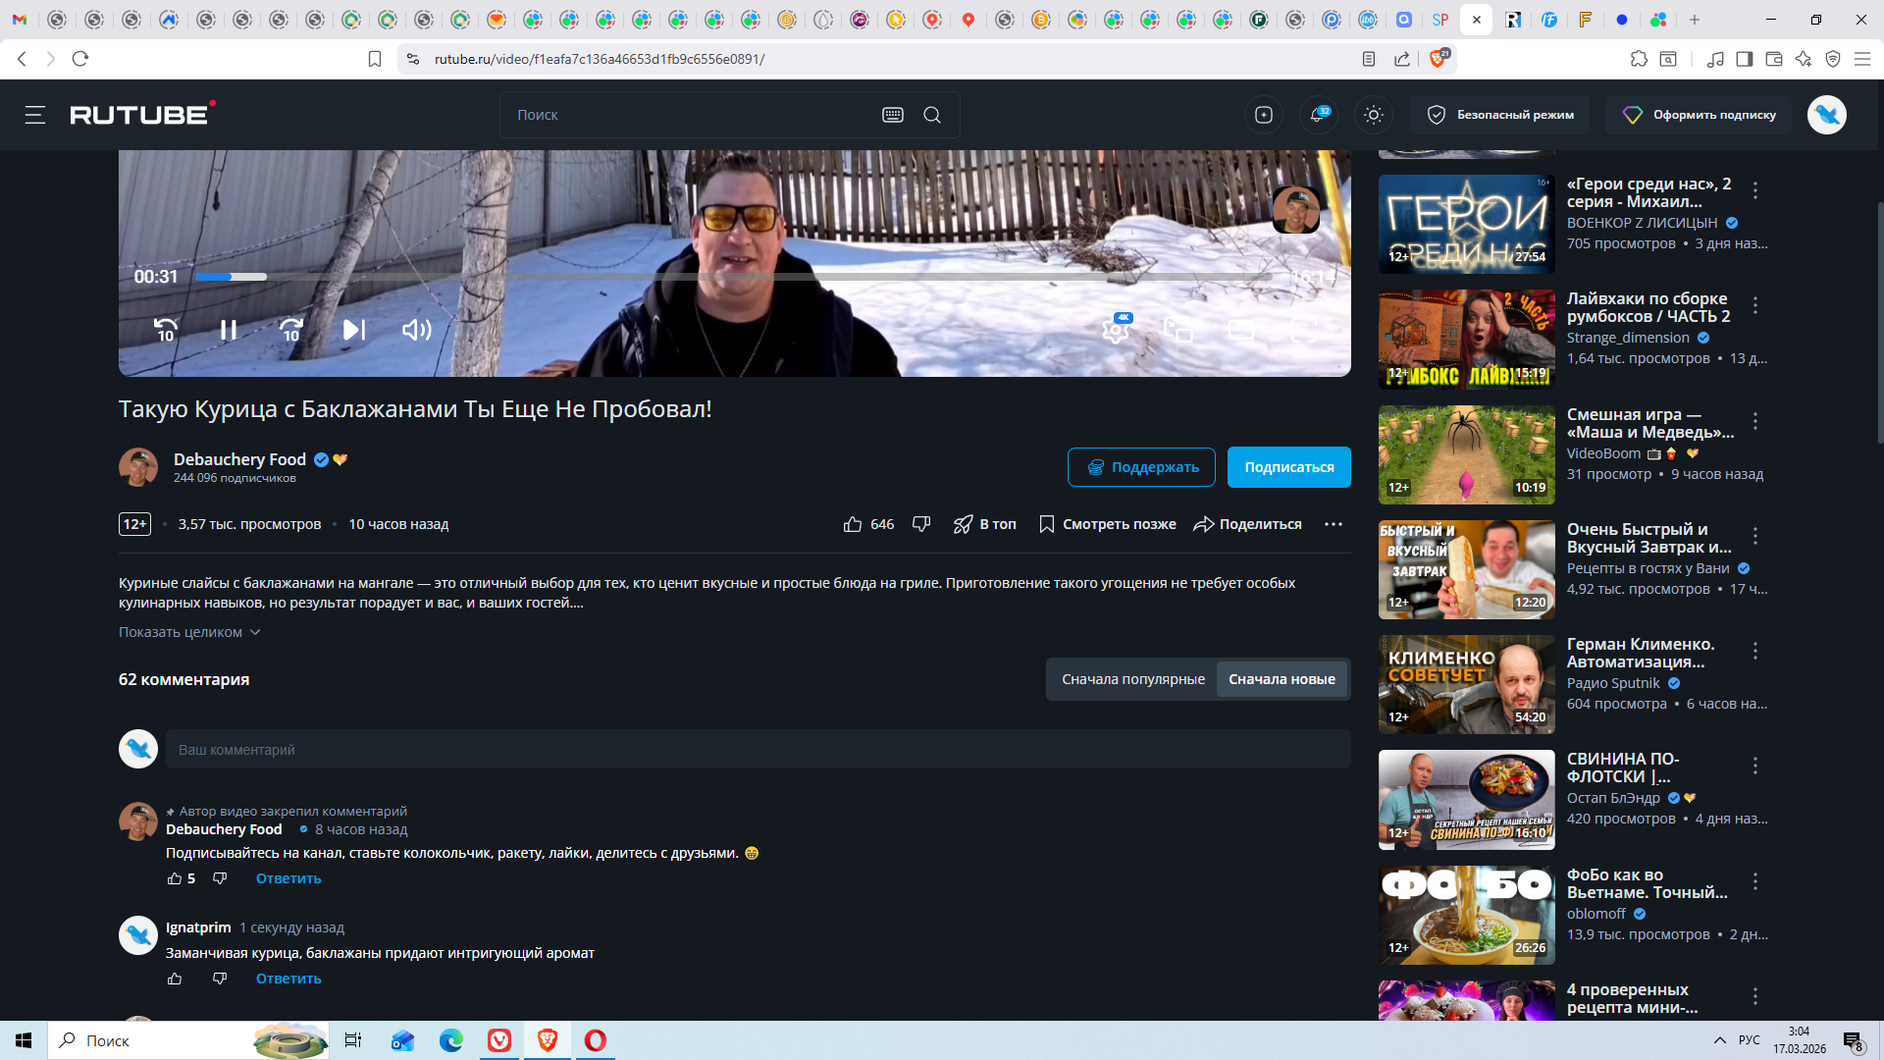Dislike the video
The width and height of the screenshot is (1884, 1060).
coord(920,524)
